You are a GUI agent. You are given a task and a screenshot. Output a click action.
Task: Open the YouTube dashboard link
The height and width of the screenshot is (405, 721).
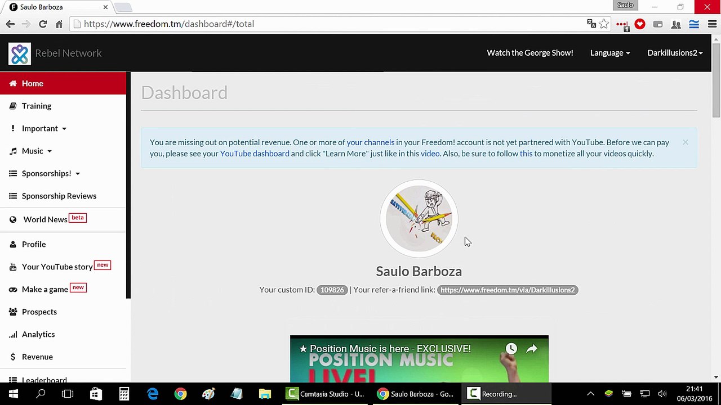coord(255,154)
